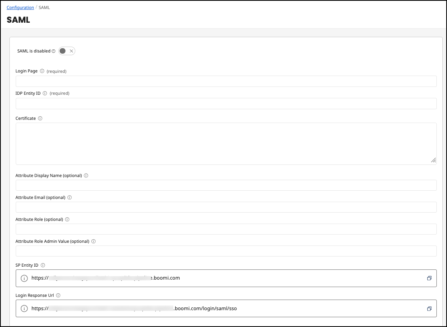This screenshot has width=447, height=327.
Task: Click the Attribute Role Admin Value input field
Action: [226, 251]
